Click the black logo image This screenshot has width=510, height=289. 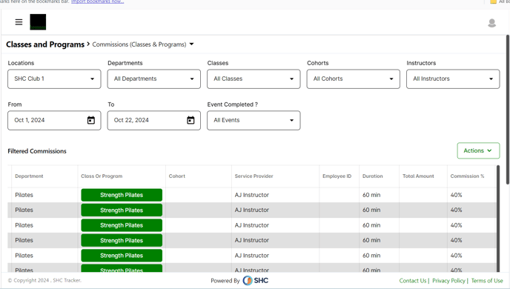38,21
